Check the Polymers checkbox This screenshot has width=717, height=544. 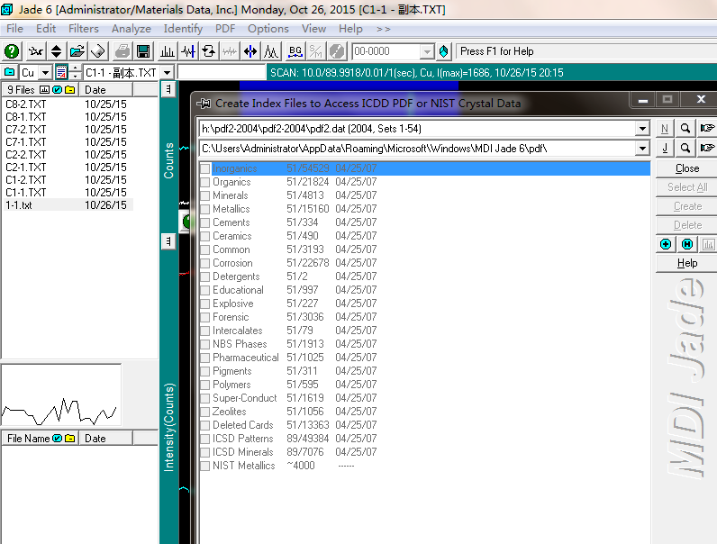[204, 385]
